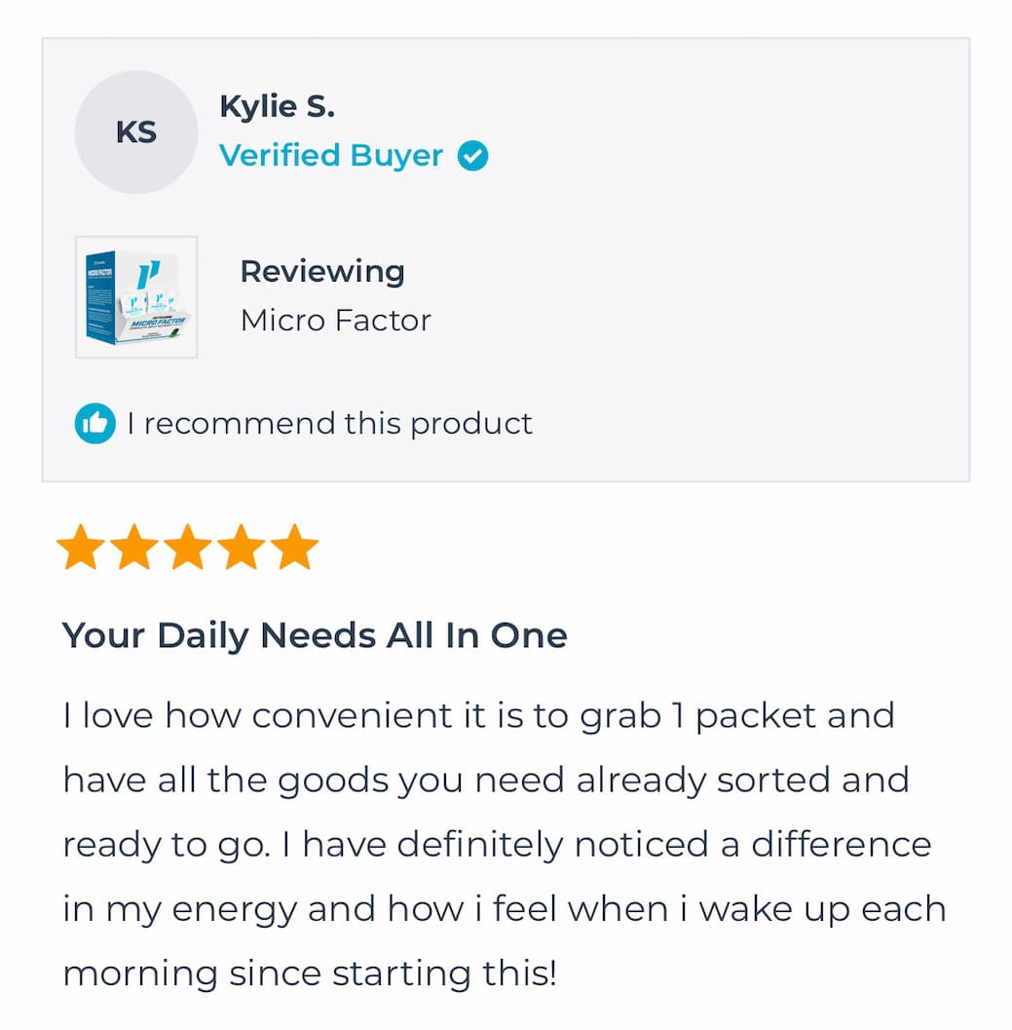Click "I recommend this product" text

[329, 424]
